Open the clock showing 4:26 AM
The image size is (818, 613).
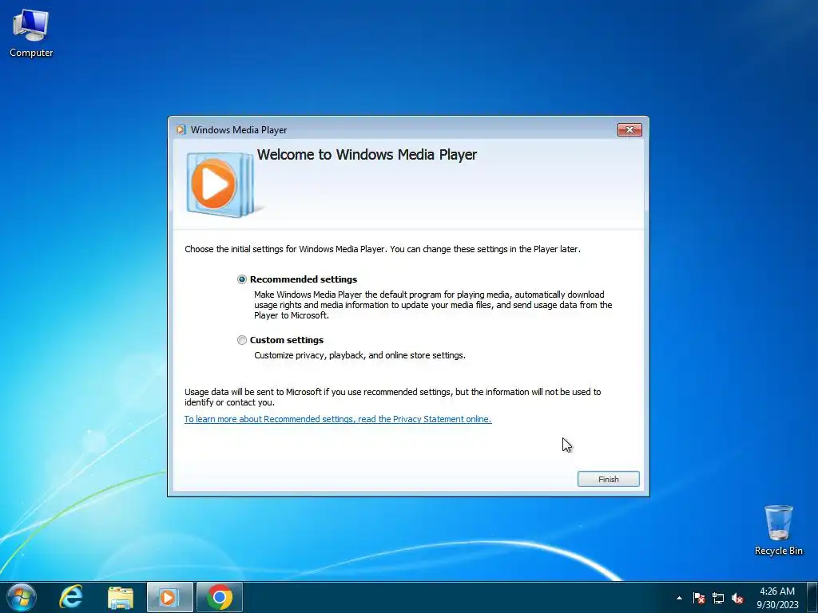click(777, 598)
